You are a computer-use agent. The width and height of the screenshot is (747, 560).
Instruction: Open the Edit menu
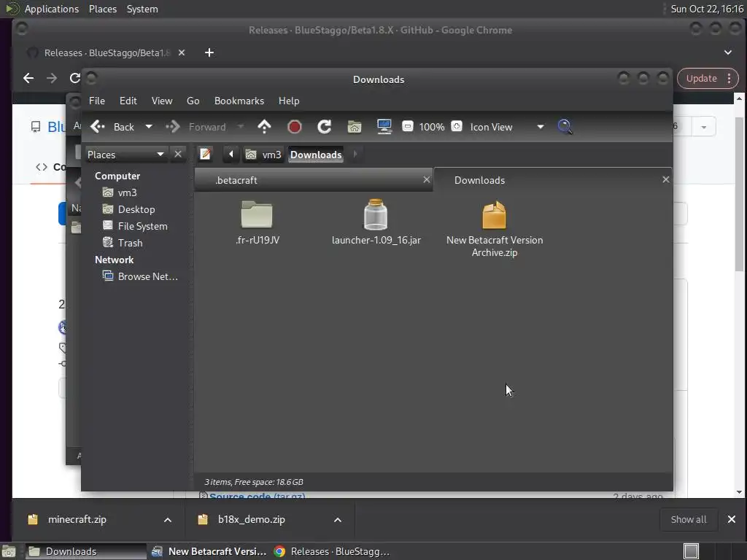[x=128, y=101]
